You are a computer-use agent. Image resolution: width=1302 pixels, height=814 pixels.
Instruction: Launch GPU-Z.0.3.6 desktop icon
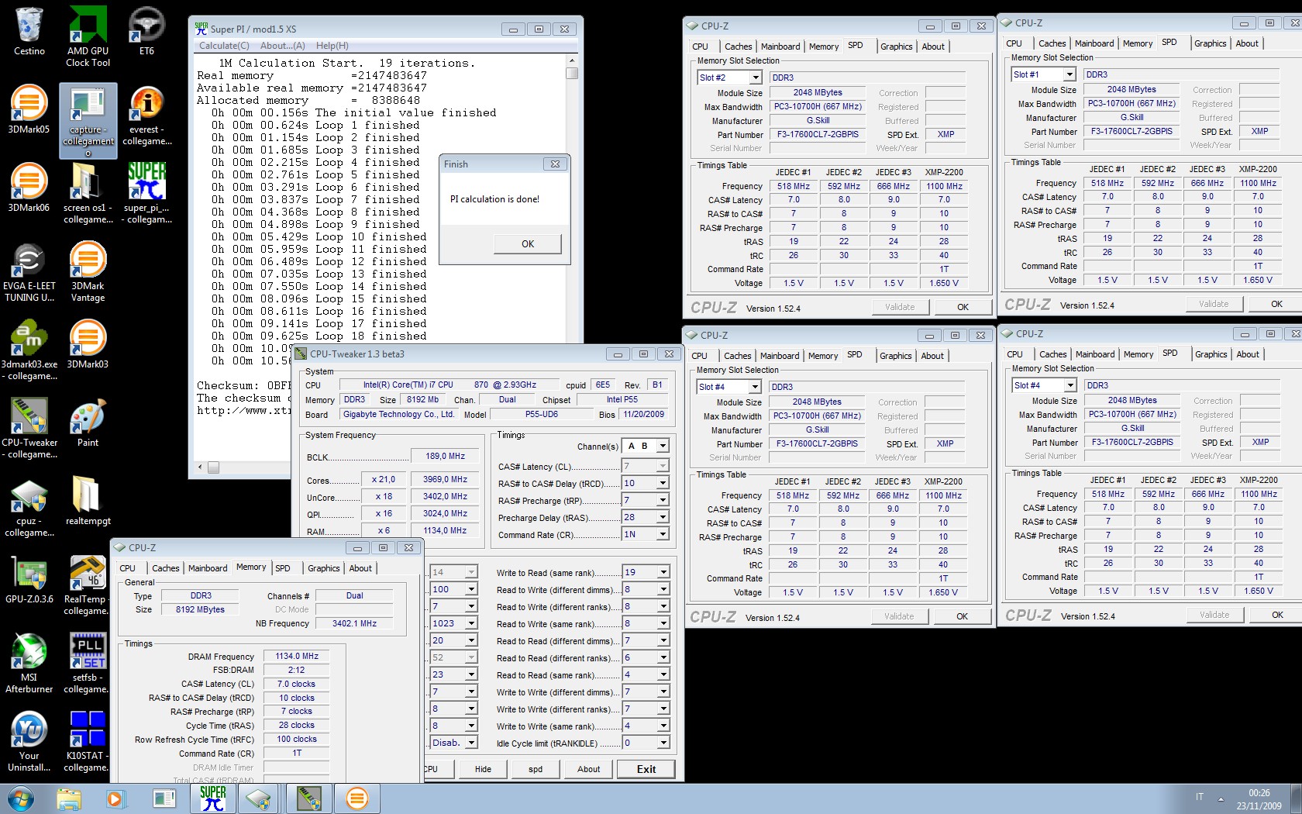point(29,580)
